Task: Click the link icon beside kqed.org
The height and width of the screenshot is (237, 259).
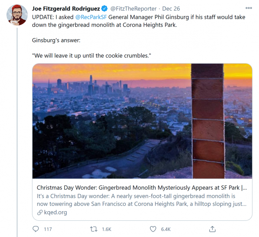Action: pos(40,213)
